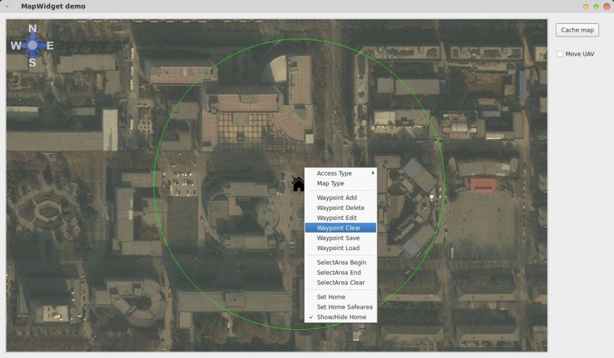Select Waypoint Delete in the context menu
The width and height of the screenshot is (614, 358).
coord(341,208)
